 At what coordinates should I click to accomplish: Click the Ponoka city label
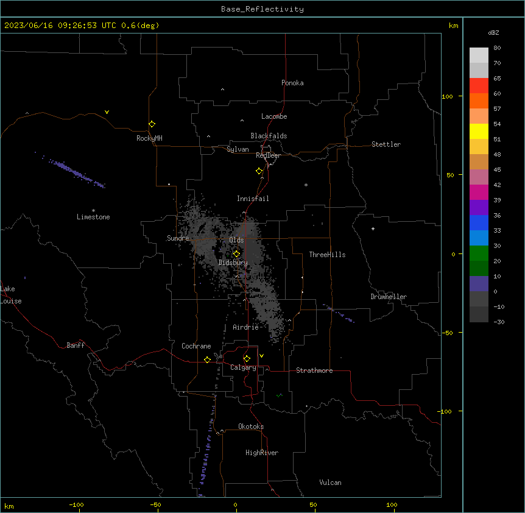tap(292, 83)
